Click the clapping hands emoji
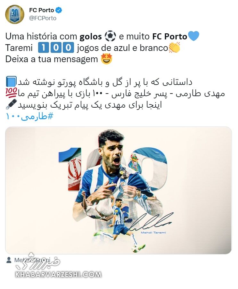Screen dimensions: 238x289 [x=174, y=47]
